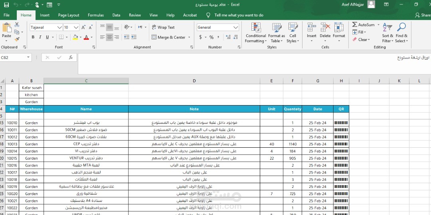The height and width of the screenshot is (215, 431).
Task: Apply red Font Color
Action: (86, 37)
